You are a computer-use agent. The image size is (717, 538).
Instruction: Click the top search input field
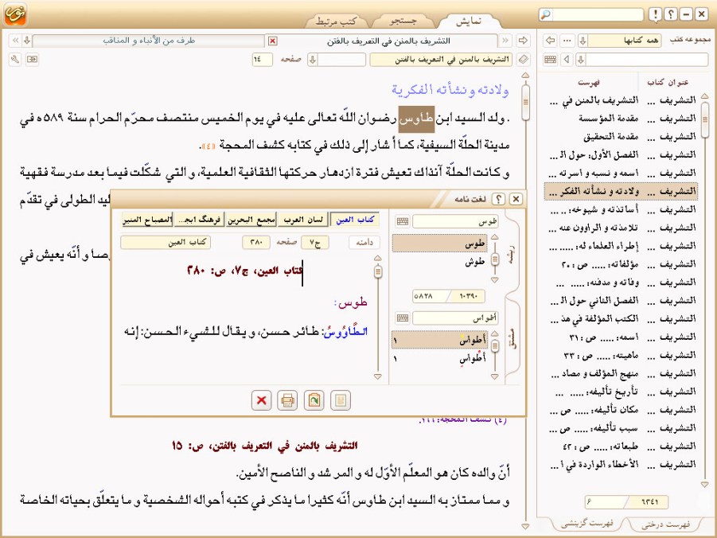[598, 14]
